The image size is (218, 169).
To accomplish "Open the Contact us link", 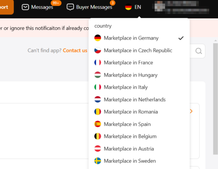I will [75, 50].
